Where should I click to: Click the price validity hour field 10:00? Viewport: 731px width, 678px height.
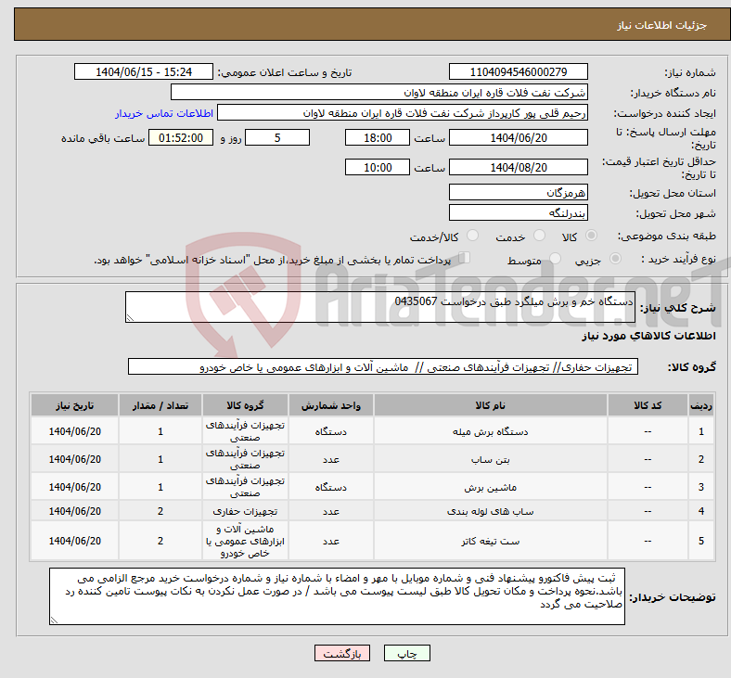point(378,167)
